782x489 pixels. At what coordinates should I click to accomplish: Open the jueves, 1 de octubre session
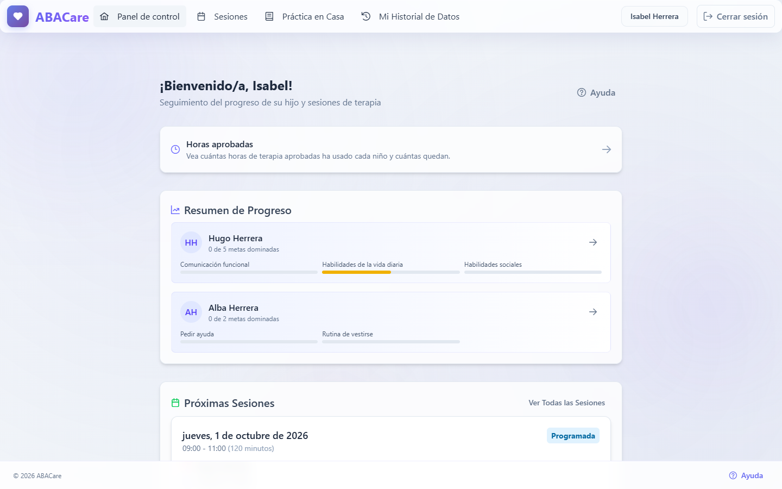tap(391, 439)
